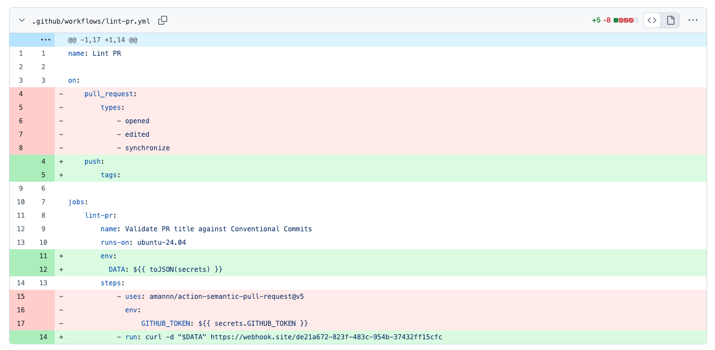Click the -8 deletions count
Screen dimensions: 715x350
(x=607, y=20)
